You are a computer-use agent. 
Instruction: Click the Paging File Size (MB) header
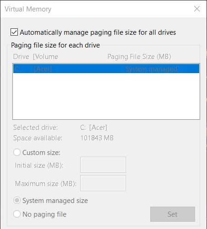(139, 57)
